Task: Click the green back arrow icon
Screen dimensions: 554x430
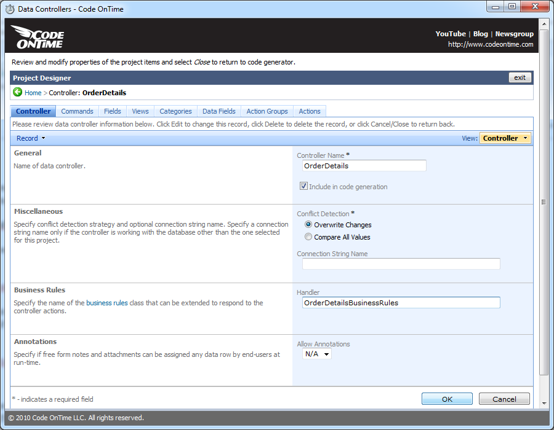Action: (x=17, y=92)
